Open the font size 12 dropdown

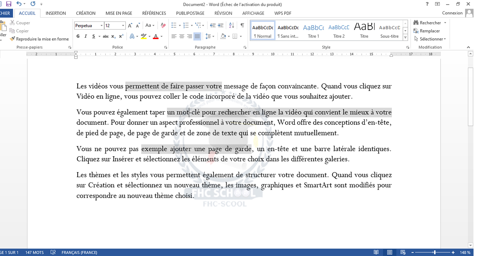123,26
